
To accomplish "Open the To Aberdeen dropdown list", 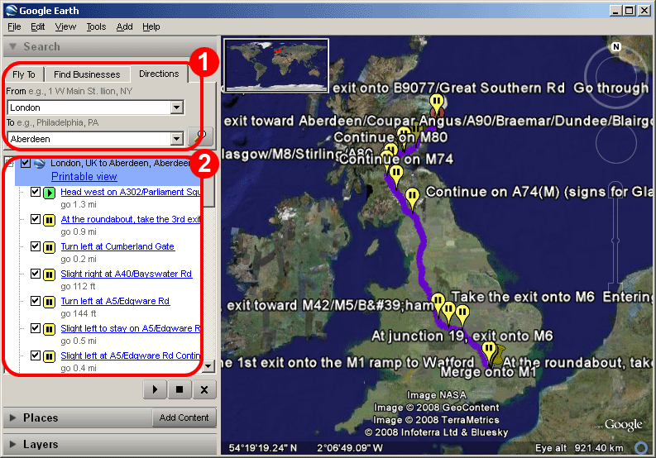I will [x=176, y=139].
